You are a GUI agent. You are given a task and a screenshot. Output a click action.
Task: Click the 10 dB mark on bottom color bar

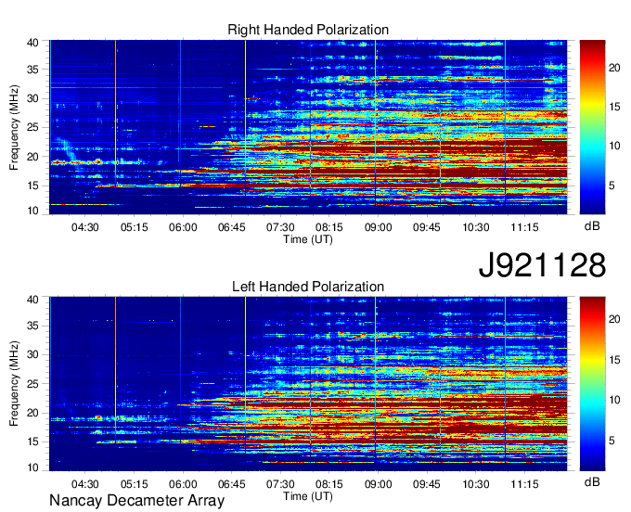614,400
